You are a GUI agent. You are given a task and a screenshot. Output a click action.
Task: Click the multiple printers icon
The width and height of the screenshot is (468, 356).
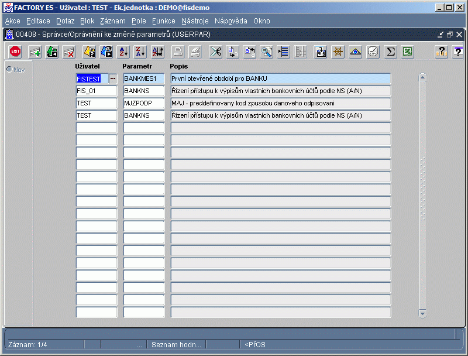tap(195, 52)
